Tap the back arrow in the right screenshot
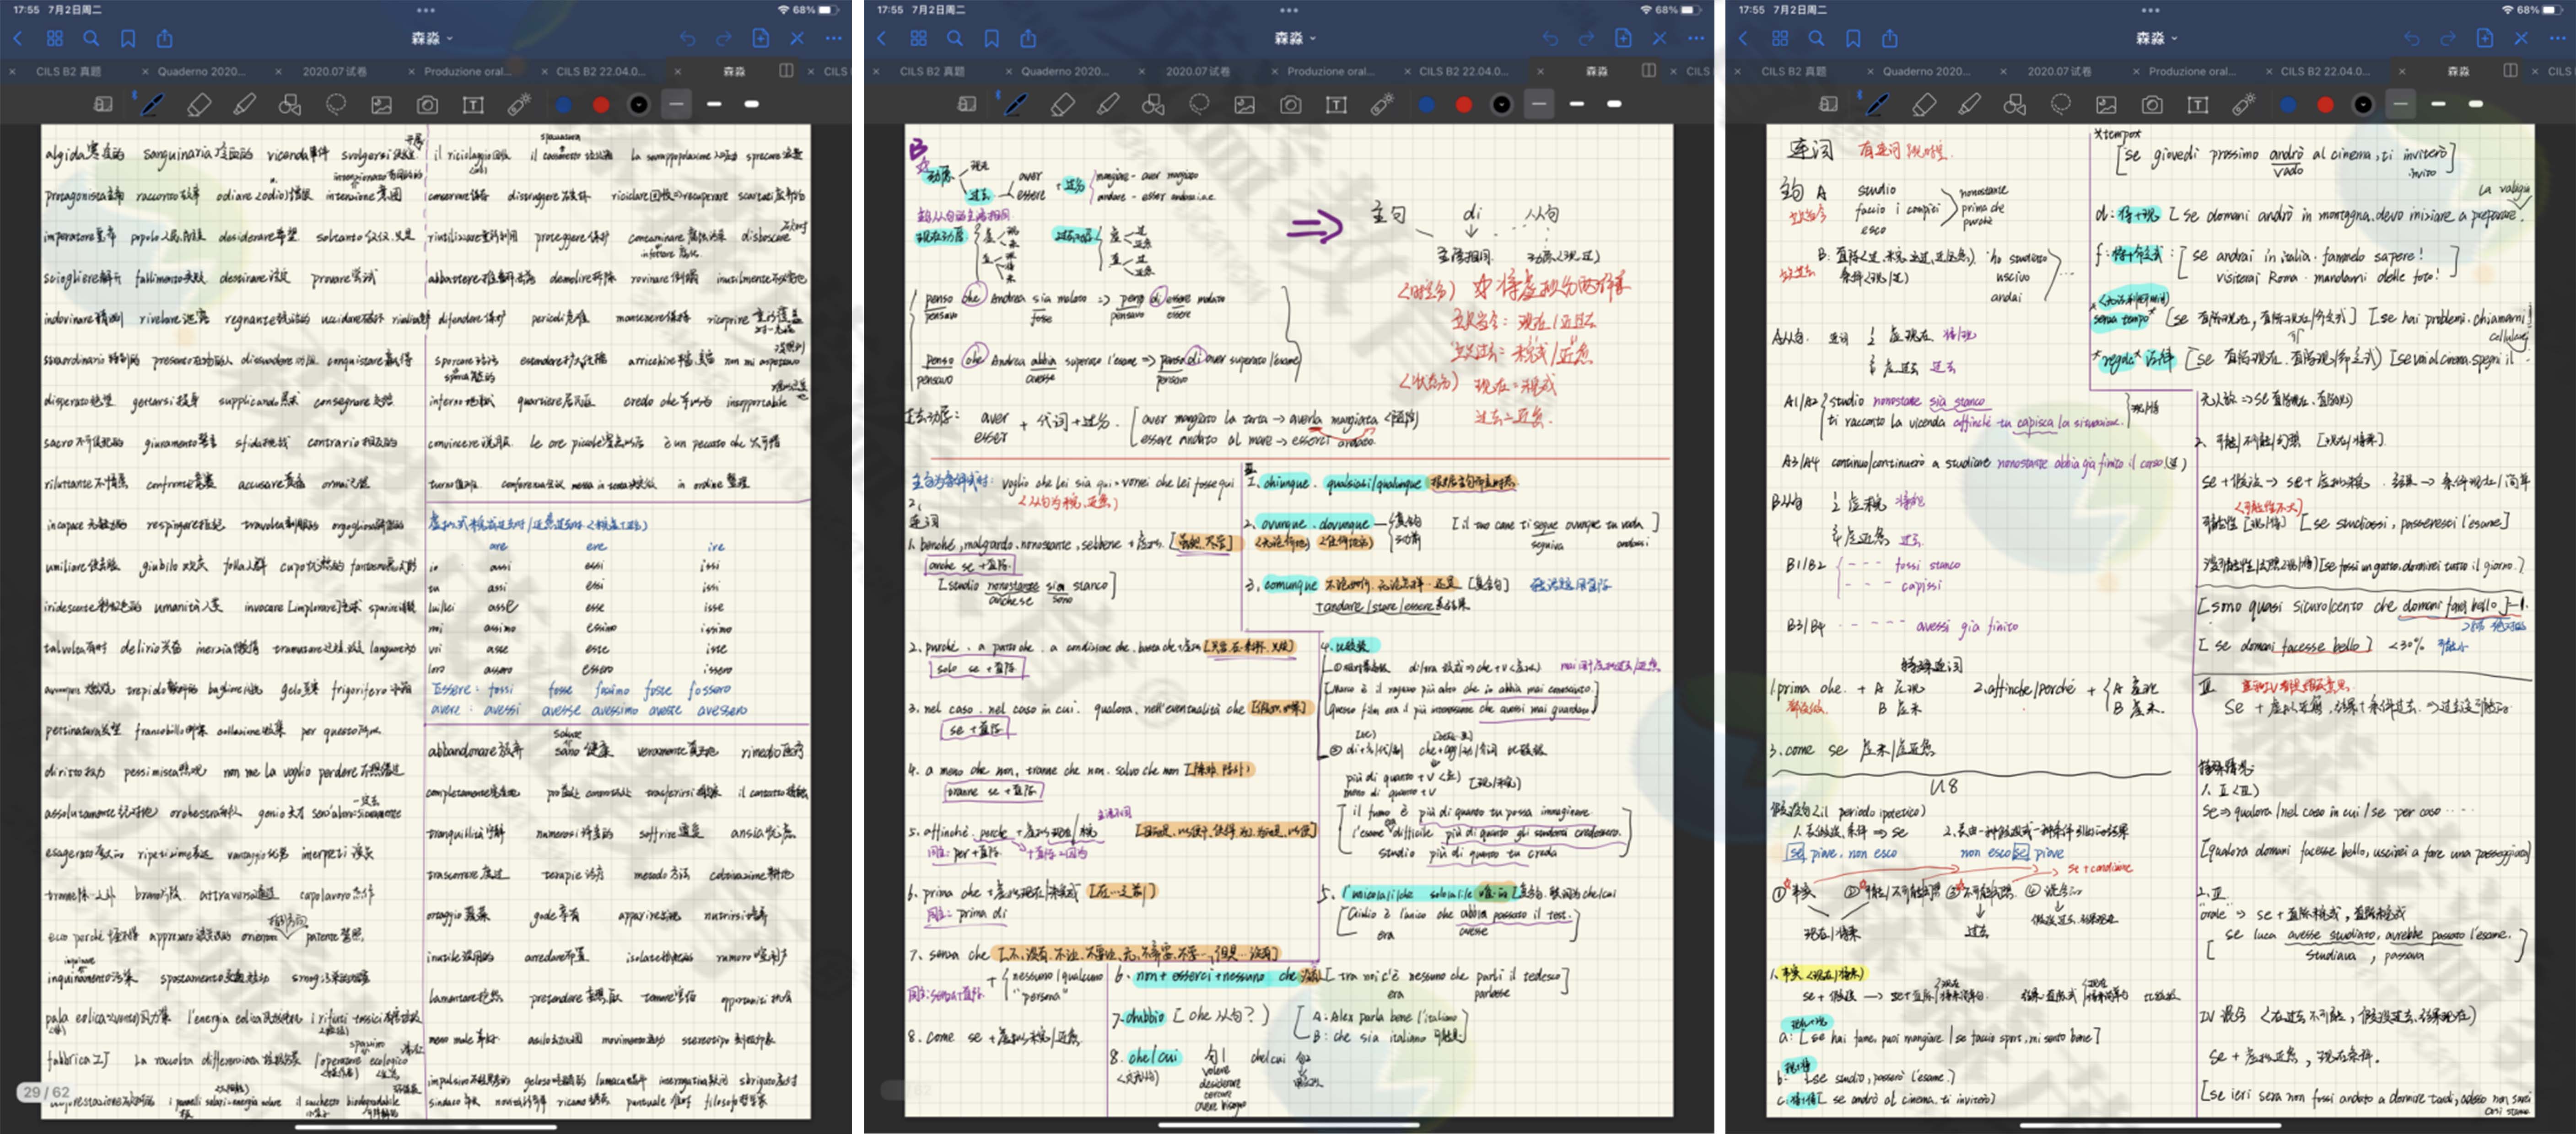The height and width of the screenshot is (1134, 2576). 1743,39
